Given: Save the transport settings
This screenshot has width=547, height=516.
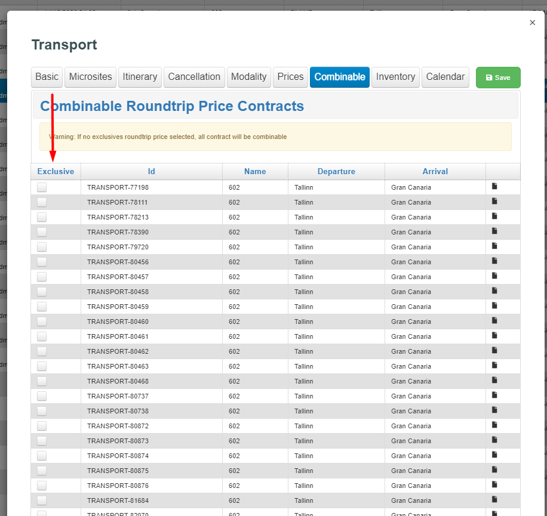Looking at the screenshot, I should pyautogui.click(x=497, y=78).
